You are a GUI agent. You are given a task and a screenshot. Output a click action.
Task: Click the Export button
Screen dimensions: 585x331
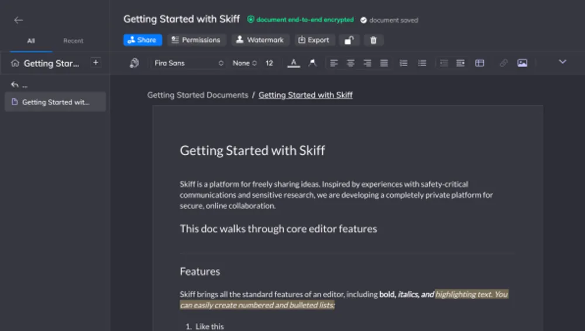tap(314, 40)
